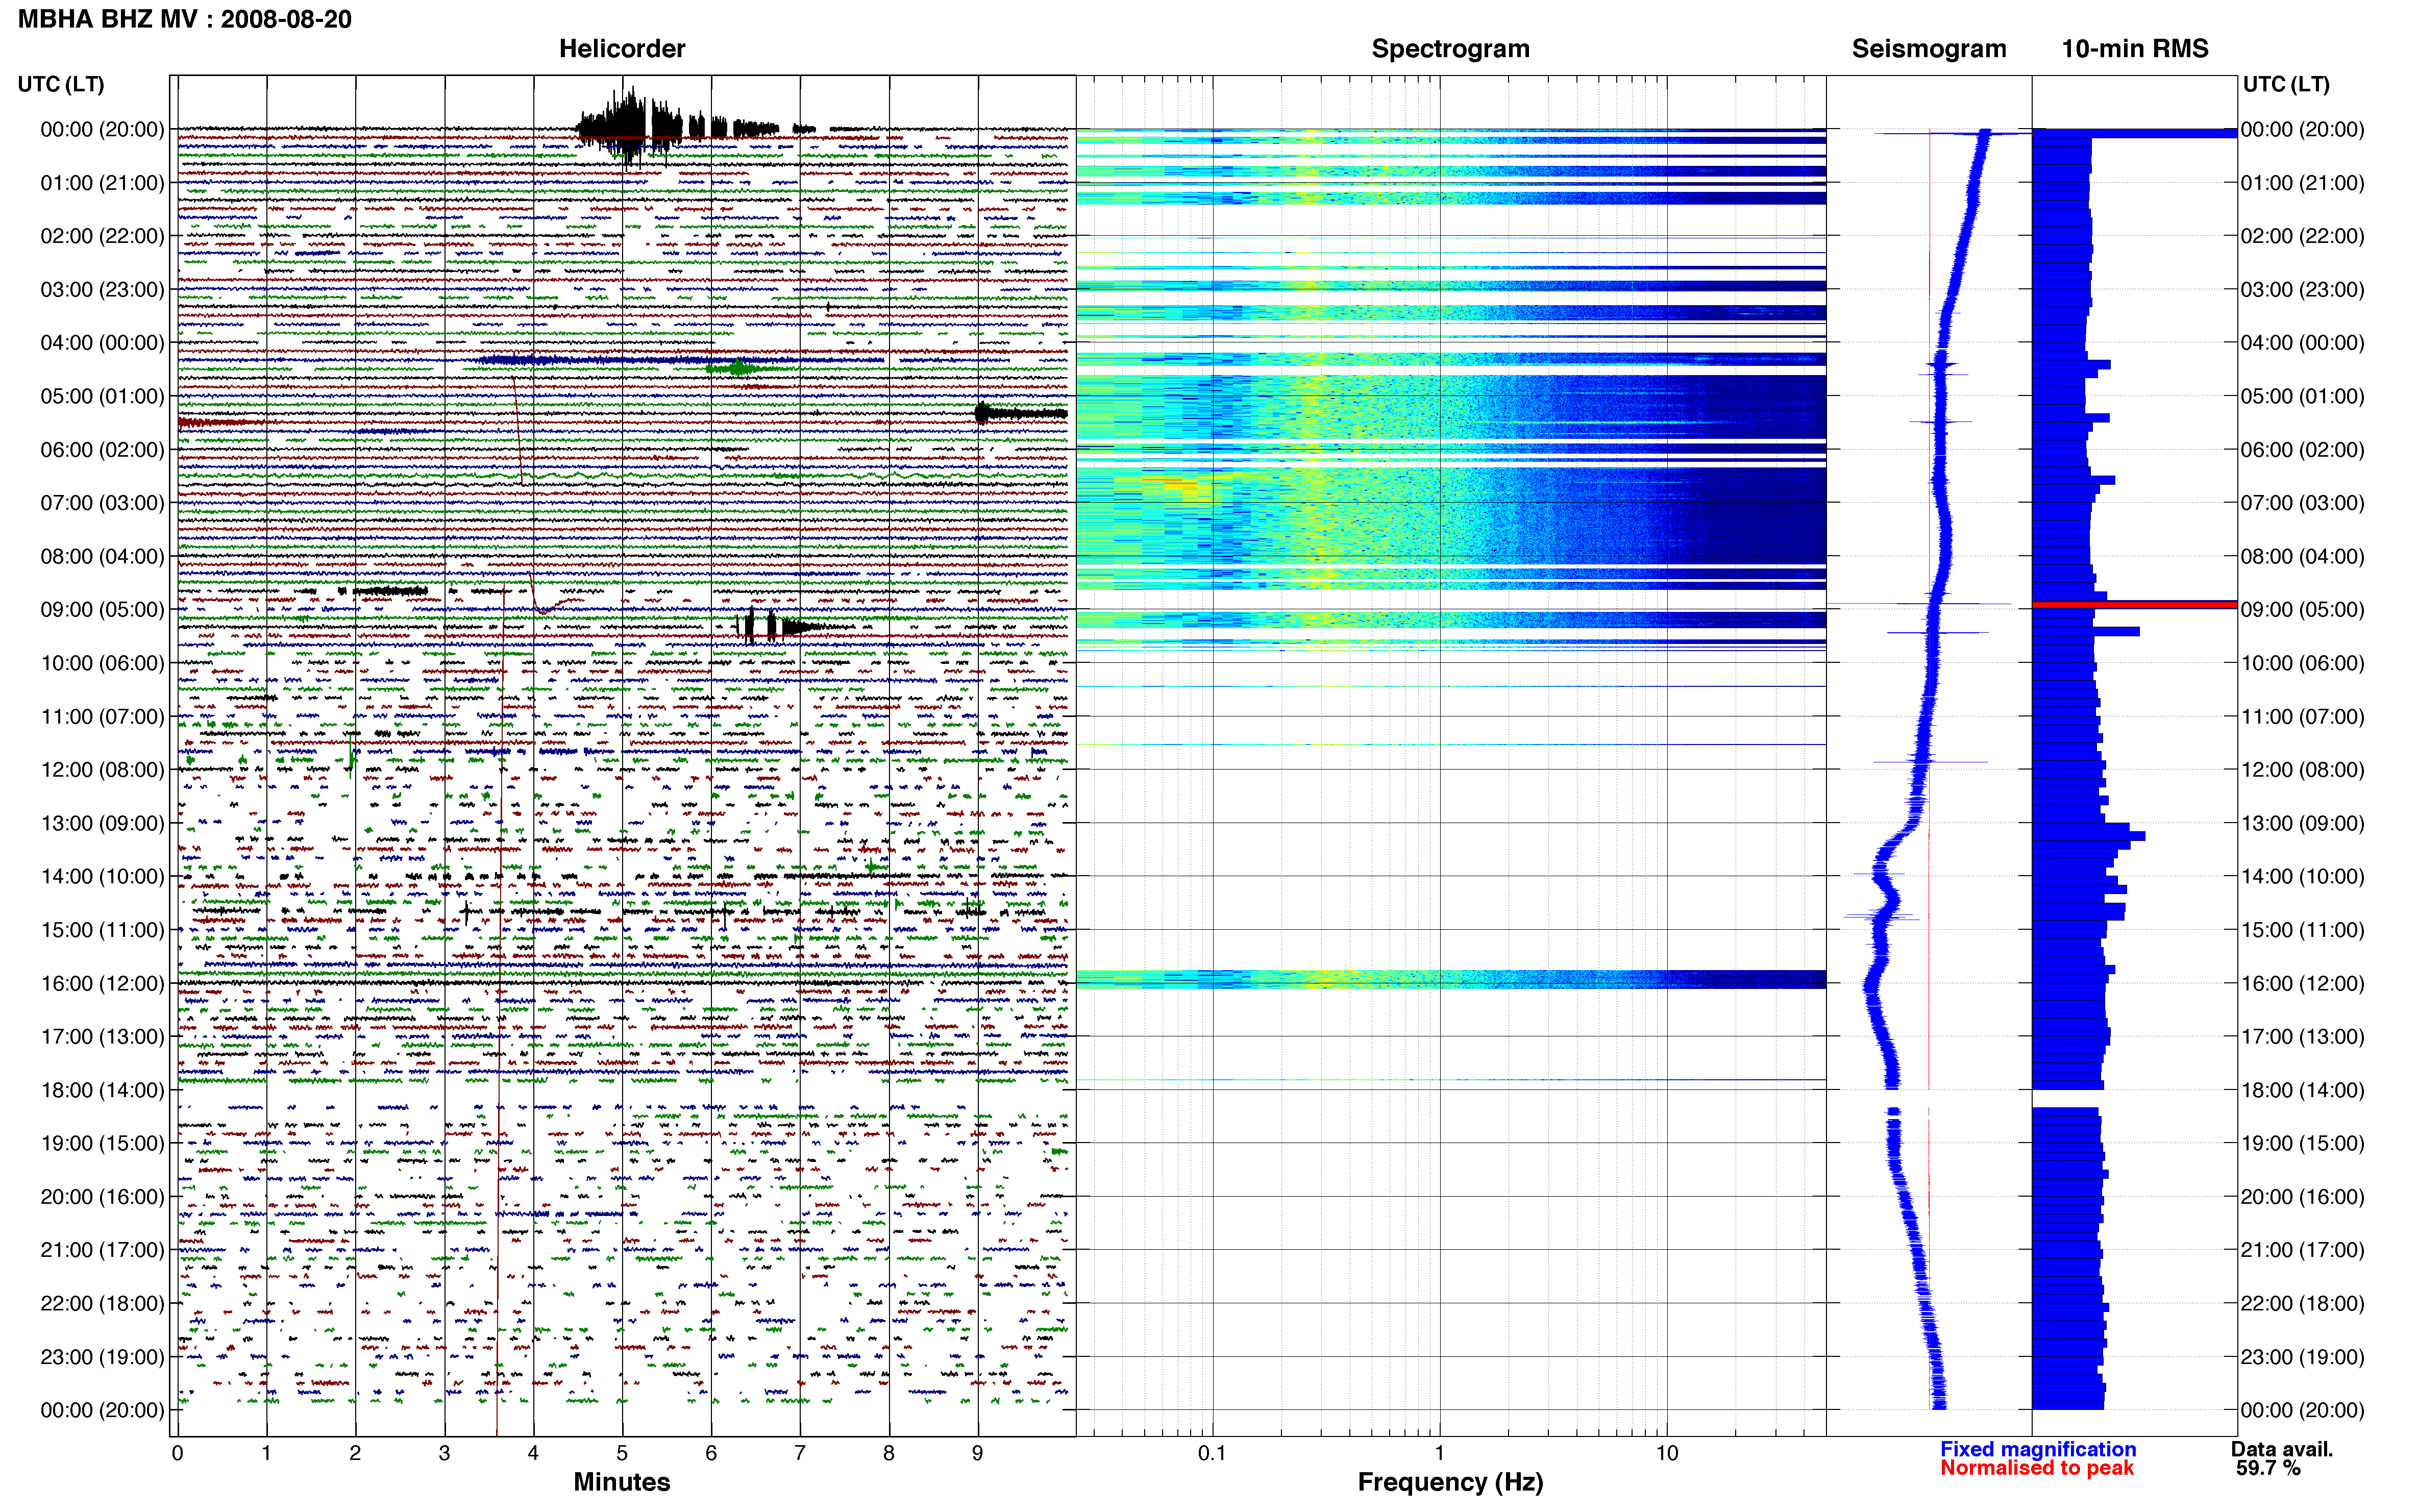This screenshot has height=1512, width=2419.
Task: Select the "Helicorder" panel heading
Action: pyautogui.click(x=622, y=49)
